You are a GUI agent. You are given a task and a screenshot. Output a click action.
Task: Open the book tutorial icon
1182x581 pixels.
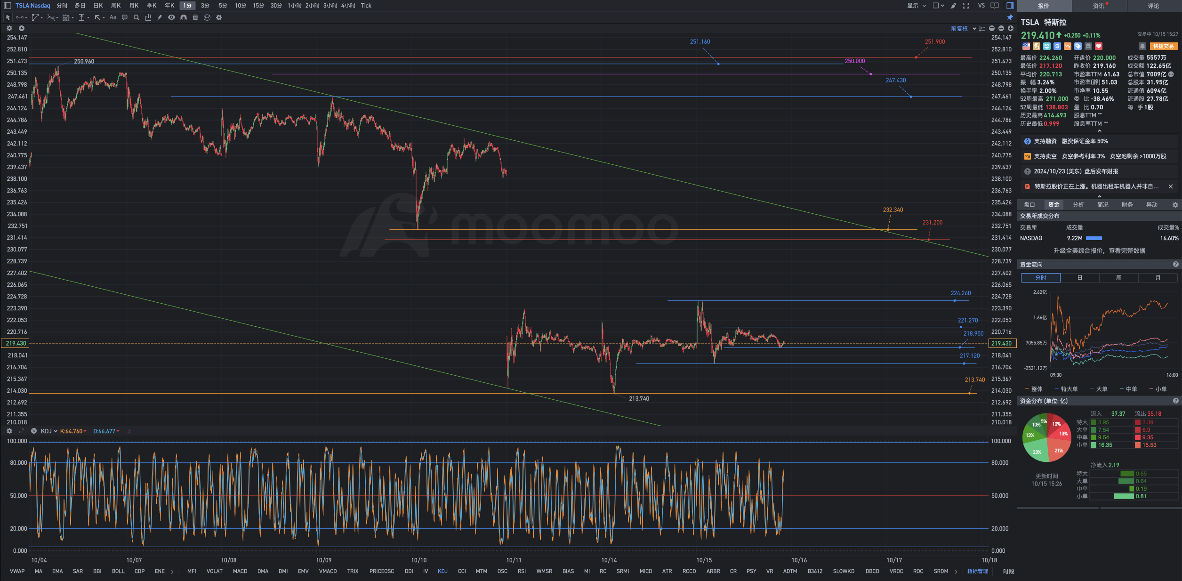995,6
